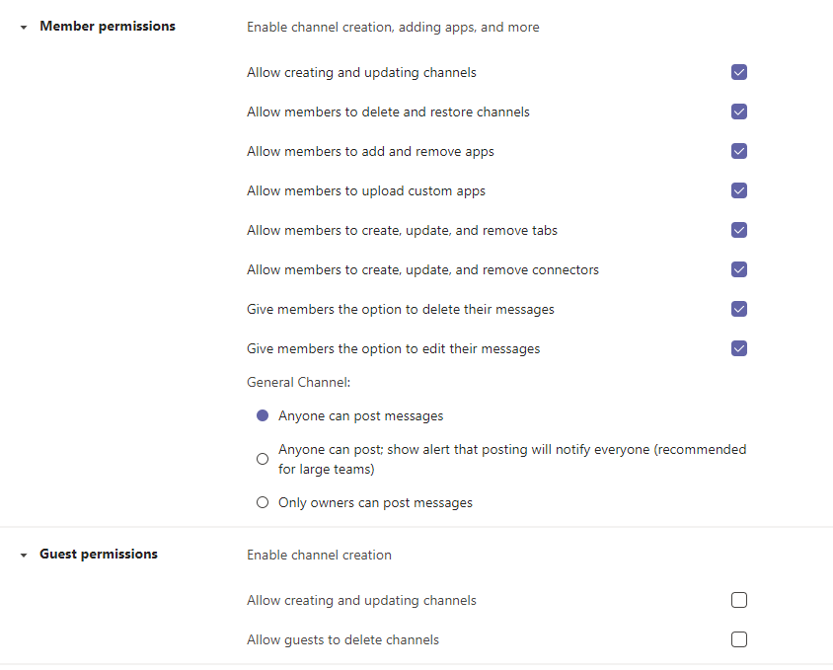Enable guest Allow creating and updating channels
Screen dimensions: 833x670
tap(739, 600)
